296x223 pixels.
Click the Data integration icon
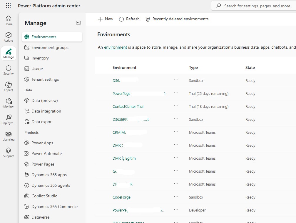click(27, 111)
